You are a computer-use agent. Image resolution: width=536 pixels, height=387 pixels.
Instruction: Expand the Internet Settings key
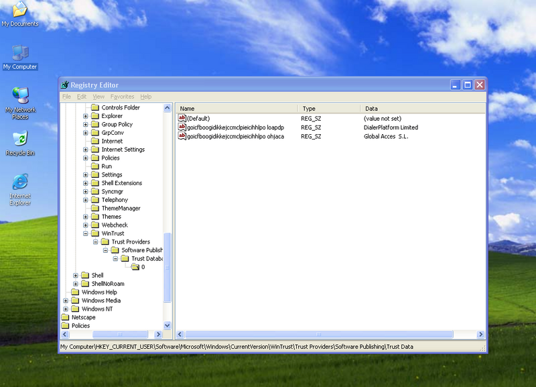point(86,150)
